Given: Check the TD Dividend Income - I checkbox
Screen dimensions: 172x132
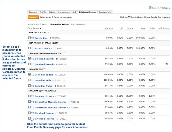Looking at the screenshot, I should pos(29,118).
